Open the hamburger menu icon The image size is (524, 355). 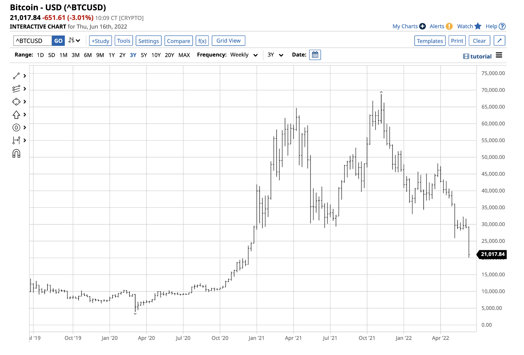coord(499,55)
